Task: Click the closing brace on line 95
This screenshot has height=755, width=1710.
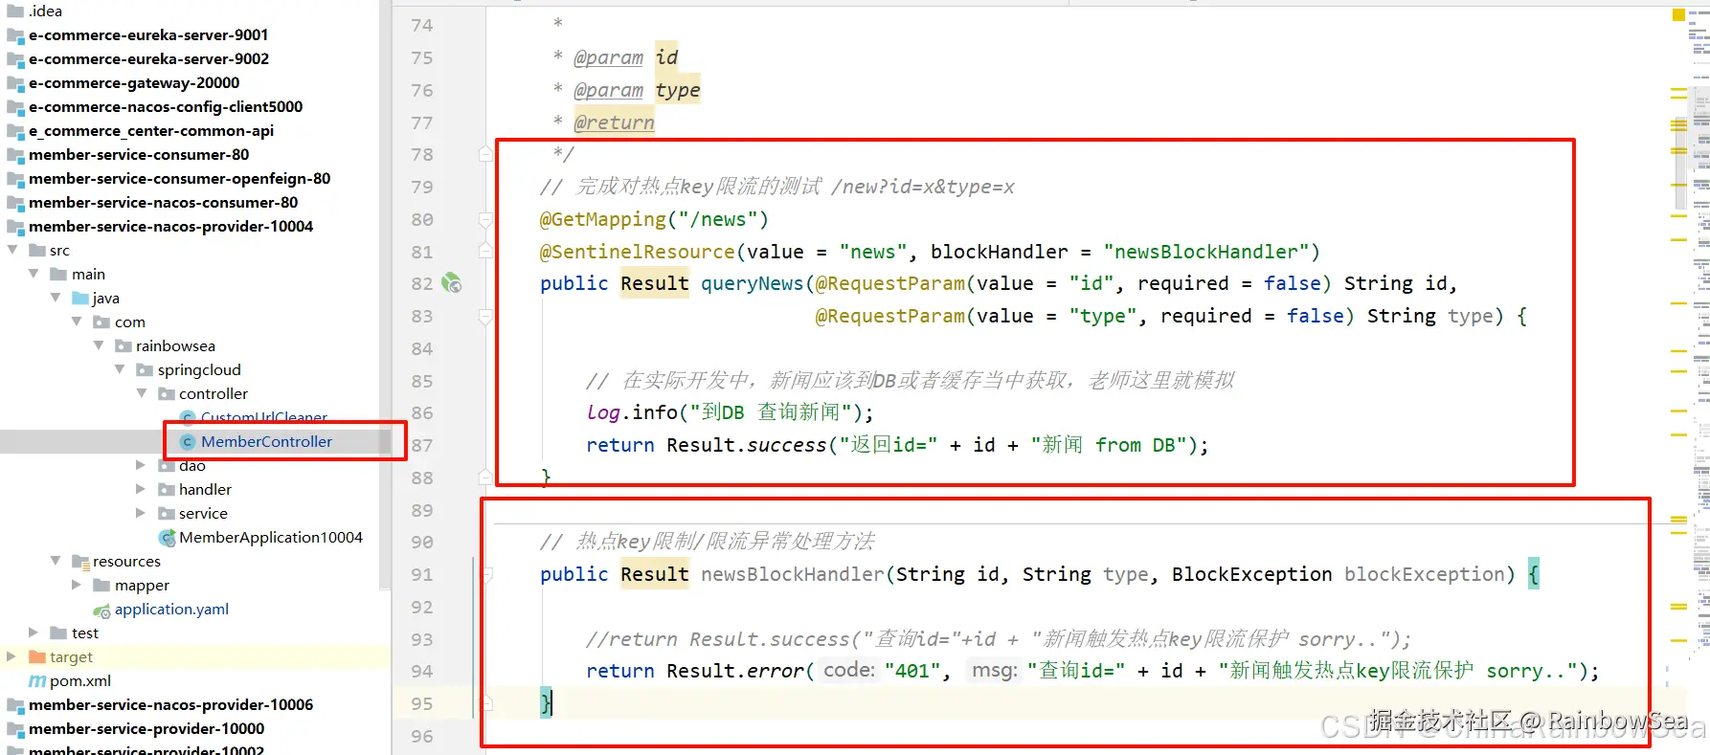Action: pyautogui.click(x=546, y=703)
